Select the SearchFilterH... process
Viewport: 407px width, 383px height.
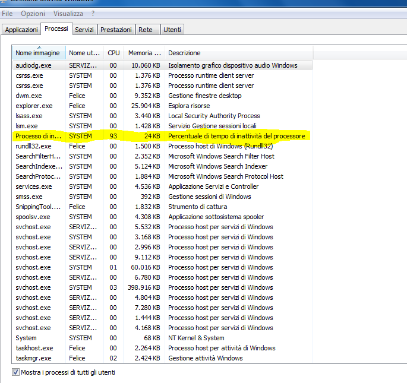click(x=162, y=156)
